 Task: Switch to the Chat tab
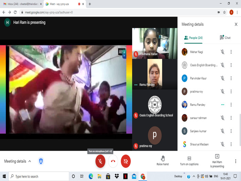point(225,38)
